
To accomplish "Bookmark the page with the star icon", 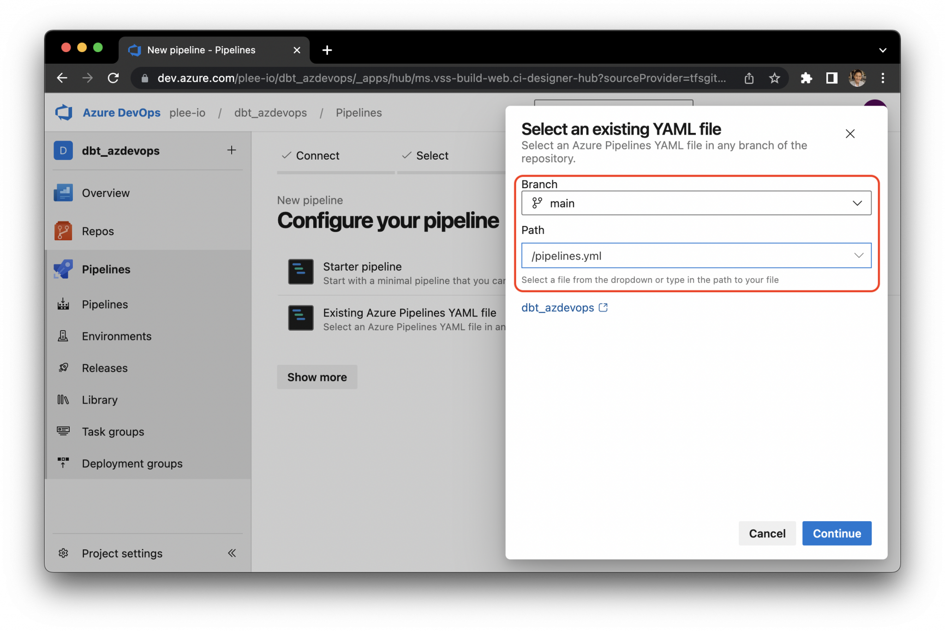I will click(774, 78).
